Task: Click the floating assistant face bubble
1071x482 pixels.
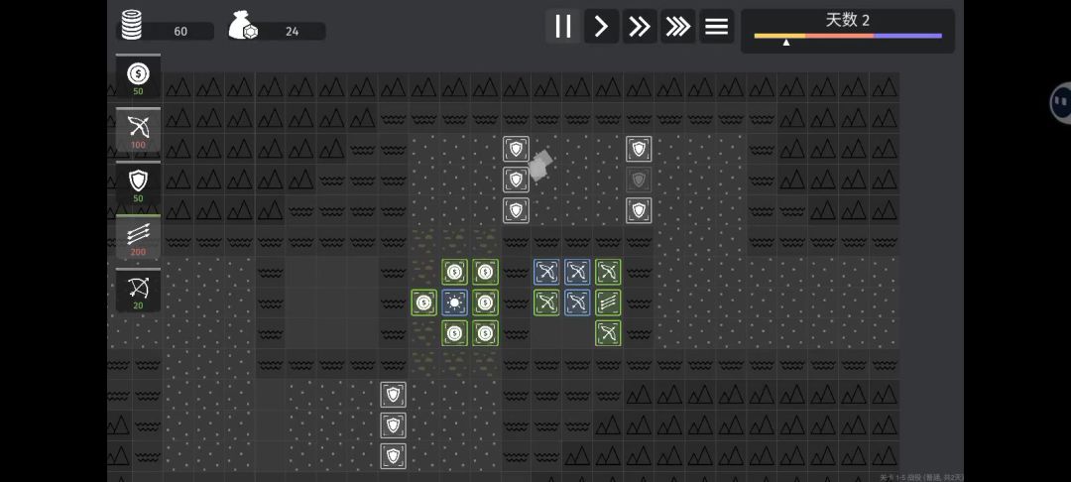Action: [1059, 102]
